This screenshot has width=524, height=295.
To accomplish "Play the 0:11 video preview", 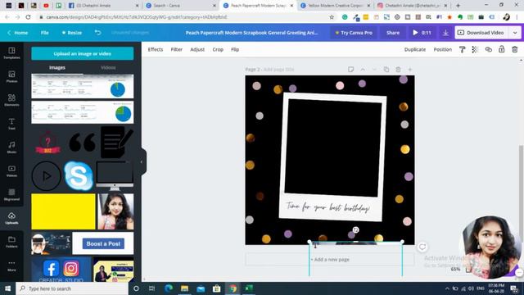I will click(422, 33).
